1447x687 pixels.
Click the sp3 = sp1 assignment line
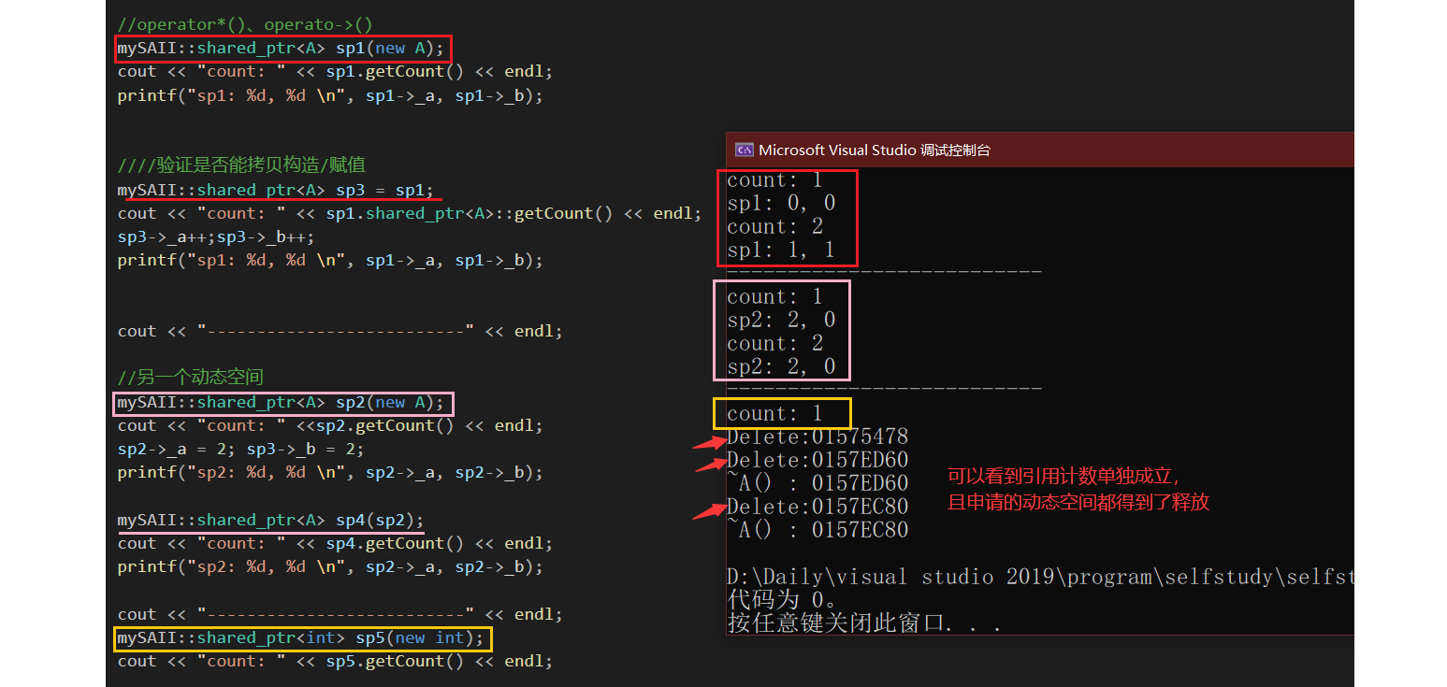click(x=277, y=190)
